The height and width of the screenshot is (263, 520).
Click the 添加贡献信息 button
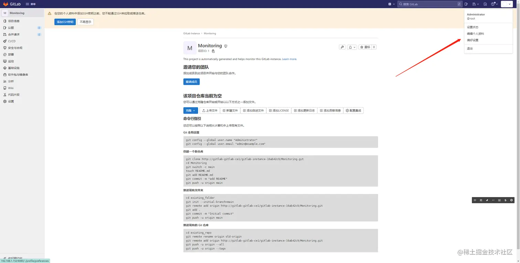coord(330,111)
